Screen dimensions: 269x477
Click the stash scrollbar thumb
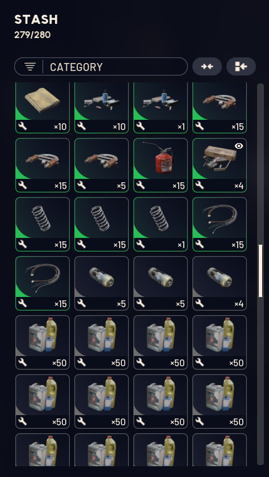(x=260, y=270)
